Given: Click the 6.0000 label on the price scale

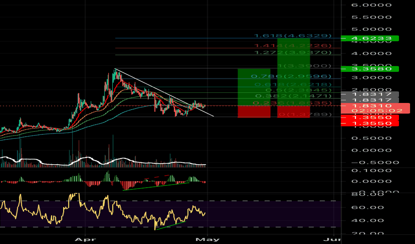Looking at the screenshot, I should (371, 5).
